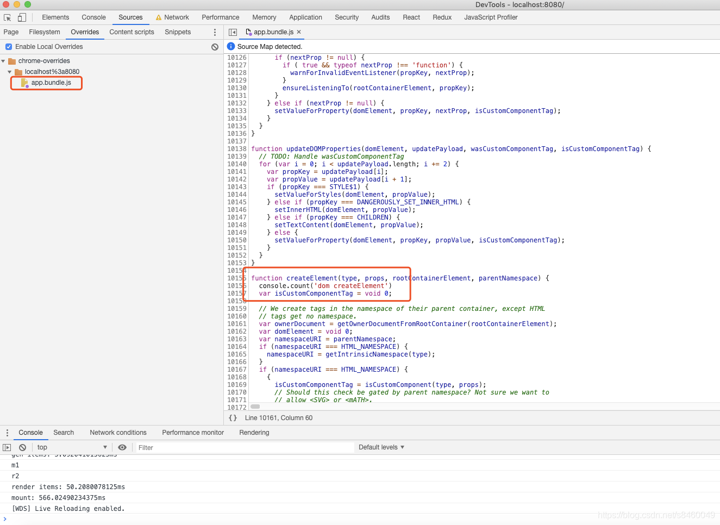
Task: Collapse the chrome-overrides tree node
Action: coord(3,61)
